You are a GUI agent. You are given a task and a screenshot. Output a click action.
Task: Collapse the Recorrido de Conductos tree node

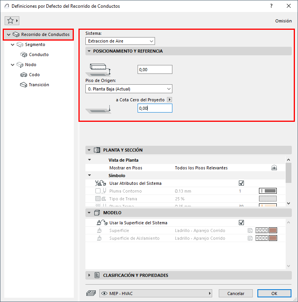click(x=9, y=35)
